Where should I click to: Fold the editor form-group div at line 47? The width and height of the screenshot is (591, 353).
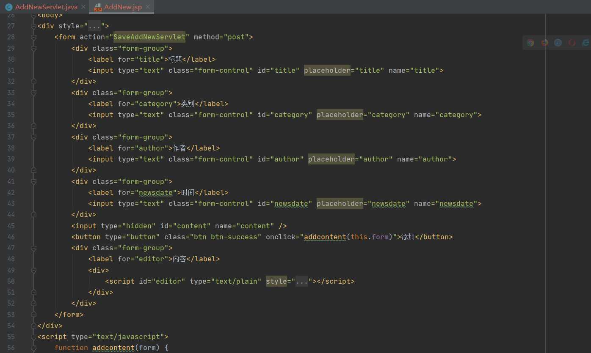[x=34, y=248]
